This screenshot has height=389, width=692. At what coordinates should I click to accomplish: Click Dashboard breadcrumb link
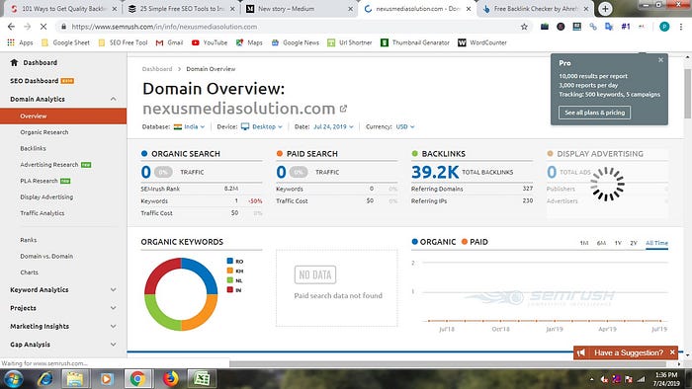pos(157,69)
